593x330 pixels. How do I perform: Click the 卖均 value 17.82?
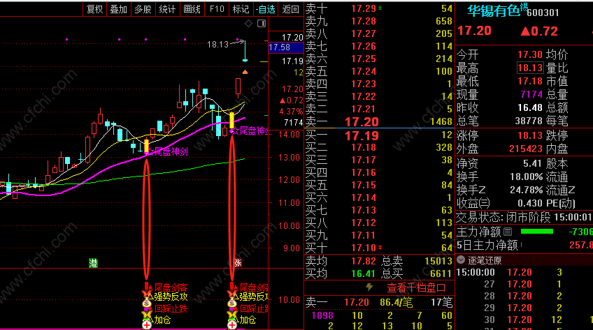pos(364,261)
